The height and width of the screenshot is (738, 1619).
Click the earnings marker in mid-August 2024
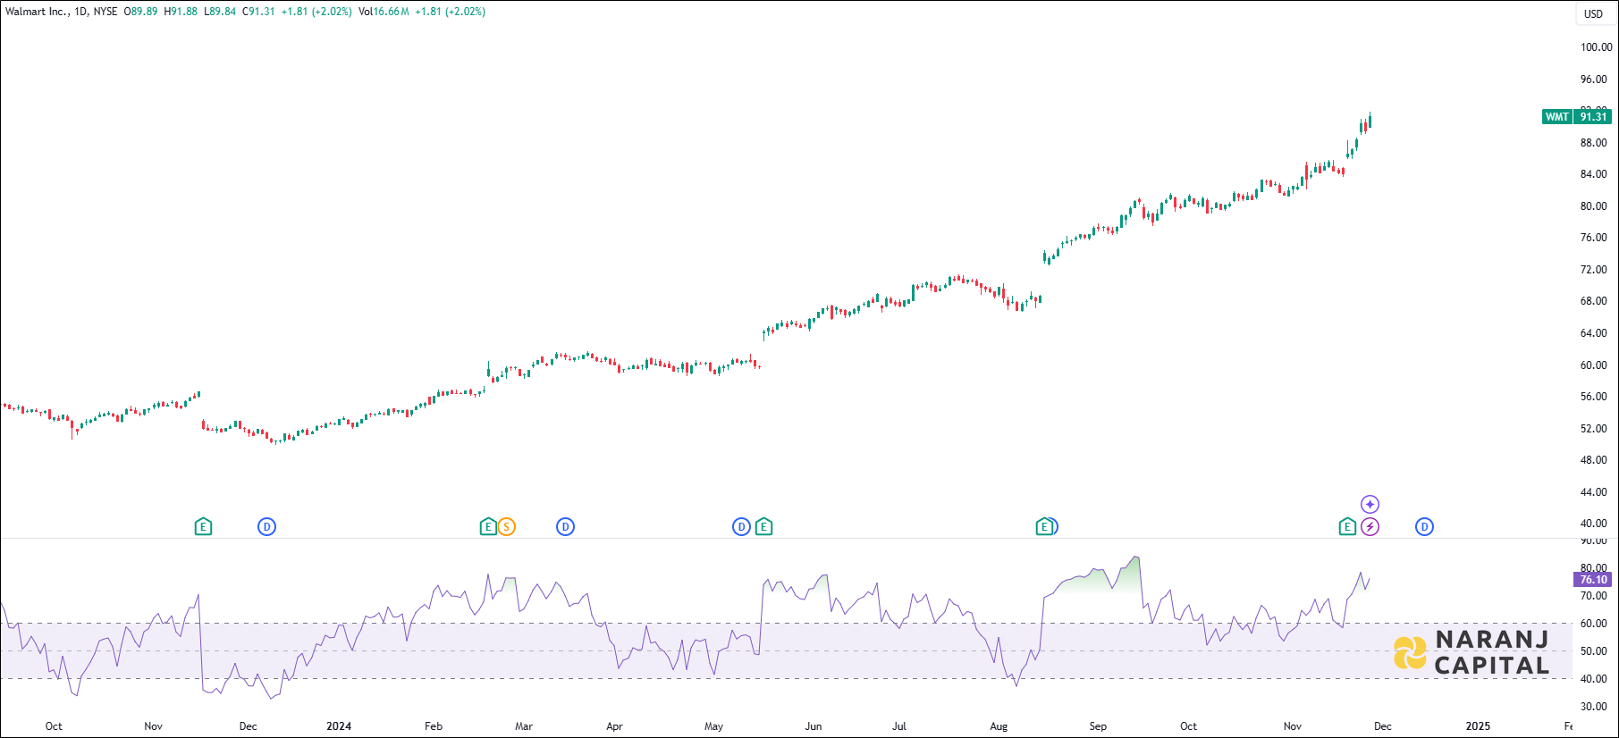(1043, 527)
